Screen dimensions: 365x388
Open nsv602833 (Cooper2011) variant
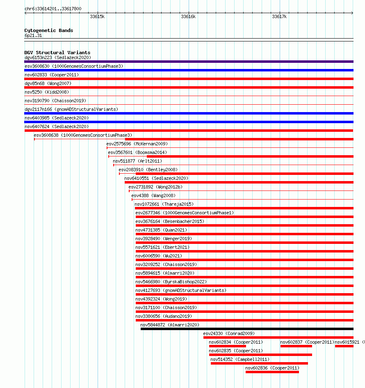tap(52, 75)
